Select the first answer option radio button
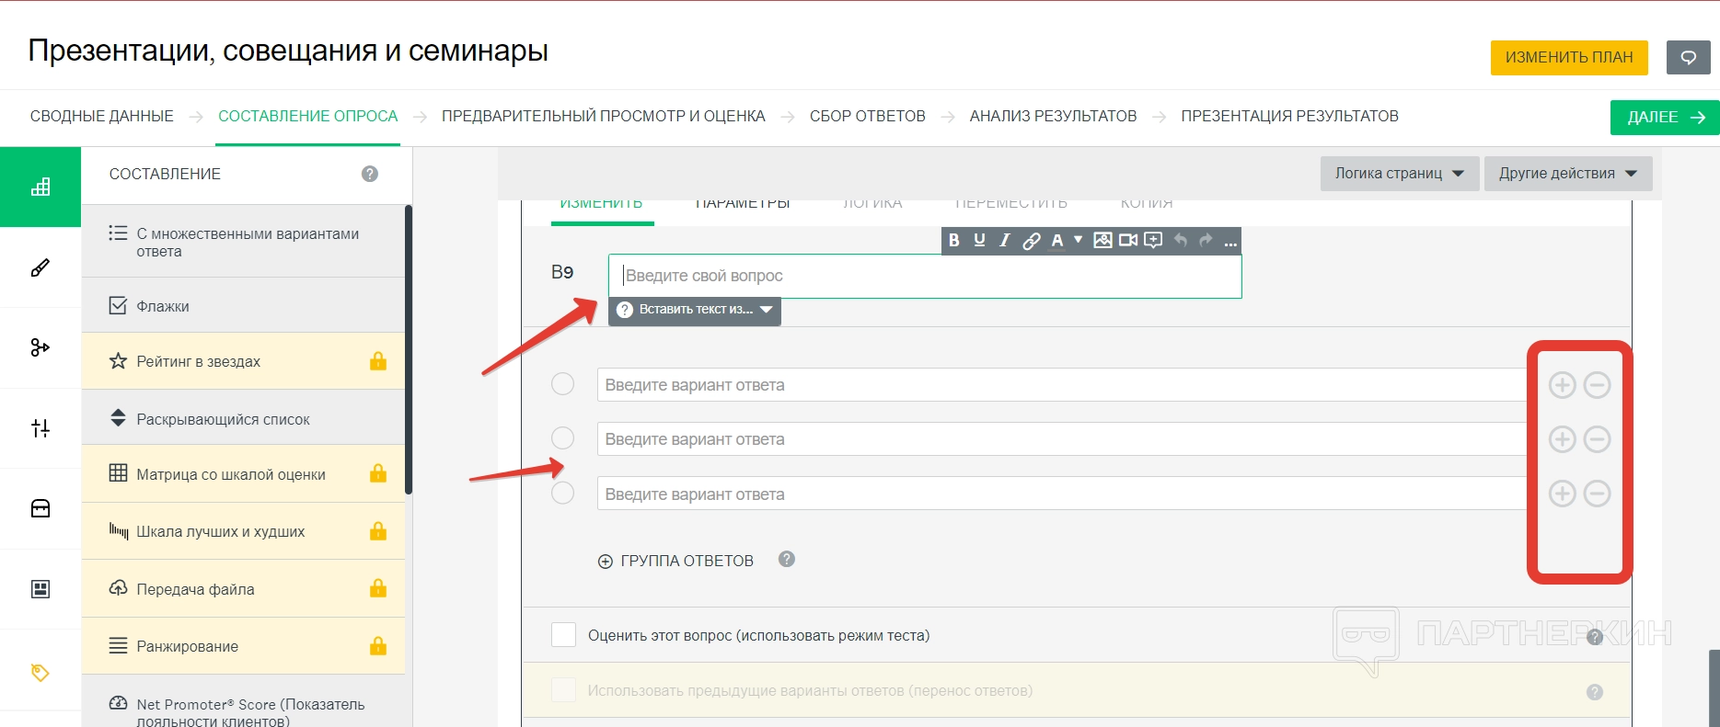Screen dimensions: 1720x727 pyautogui.click(x=562, y=384)
